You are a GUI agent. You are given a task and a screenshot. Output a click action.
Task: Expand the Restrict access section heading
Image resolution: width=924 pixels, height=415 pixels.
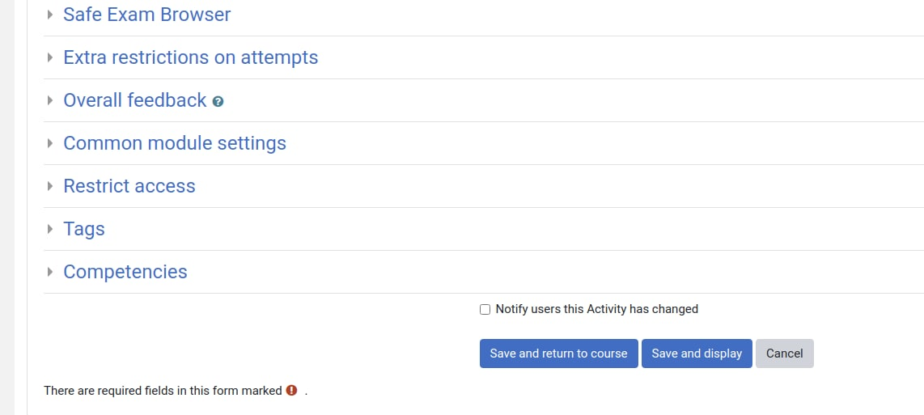129,186
